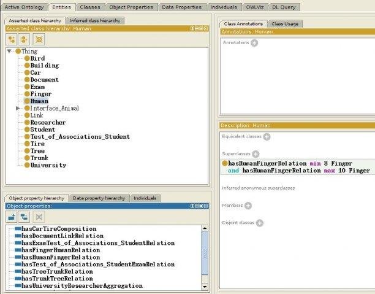The width and height of the screenshot is (375, 294).
Task: Add a member using the Members plus icon
Action: point(248,206)
